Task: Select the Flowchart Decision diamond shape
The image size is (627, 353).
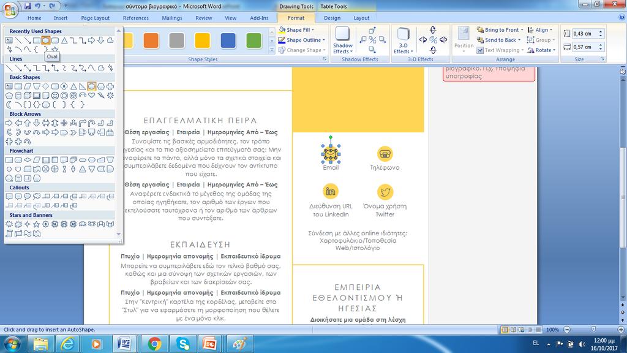Action: (x=27, y=160)
